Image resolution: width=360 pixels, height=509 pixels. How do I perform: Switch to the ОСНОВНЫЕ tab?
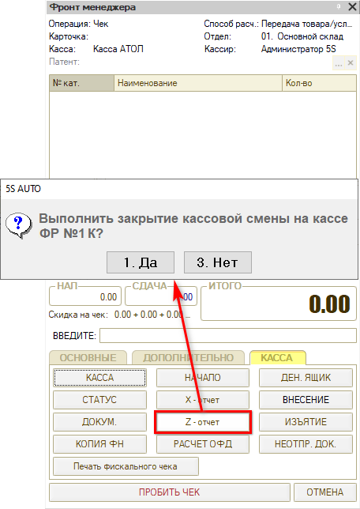tap(88, 358)
